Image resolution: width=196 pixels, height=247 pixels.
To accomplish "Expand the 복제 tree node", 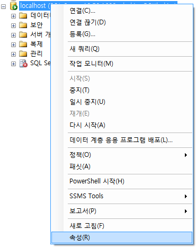I will [x=13, y=45].
